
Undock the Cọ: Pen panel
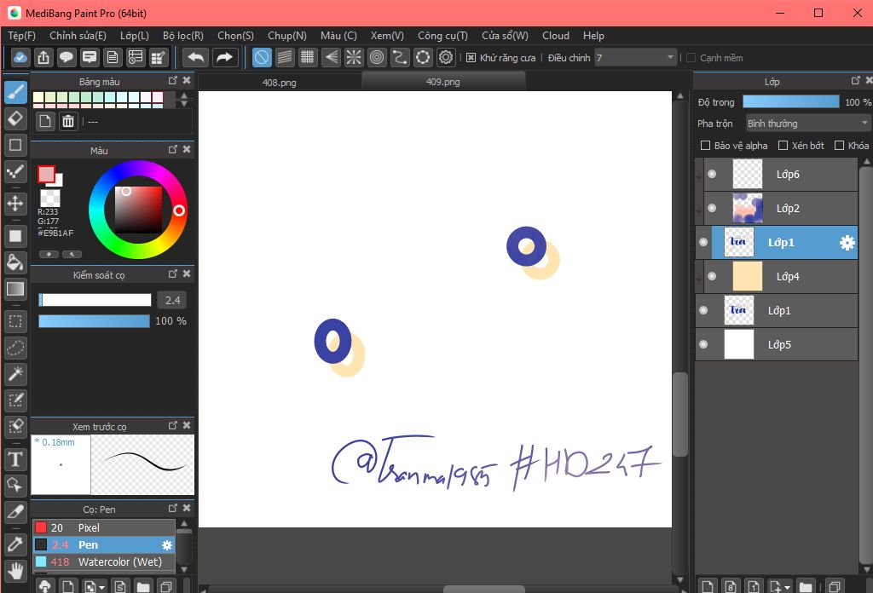[172, 509]
